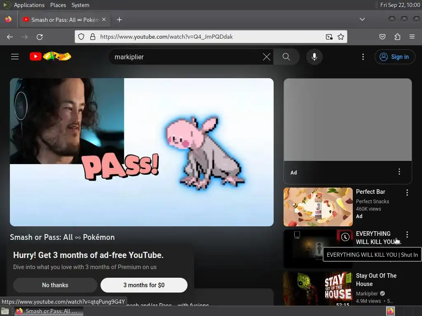Go to YouTube home via logo
The height and width of the screenshot is (316, 422).
(50, 56)
